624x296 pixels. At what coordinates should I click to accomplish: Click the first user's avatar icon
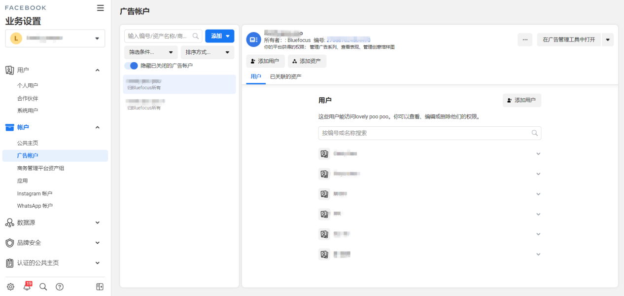coord(324,153)
